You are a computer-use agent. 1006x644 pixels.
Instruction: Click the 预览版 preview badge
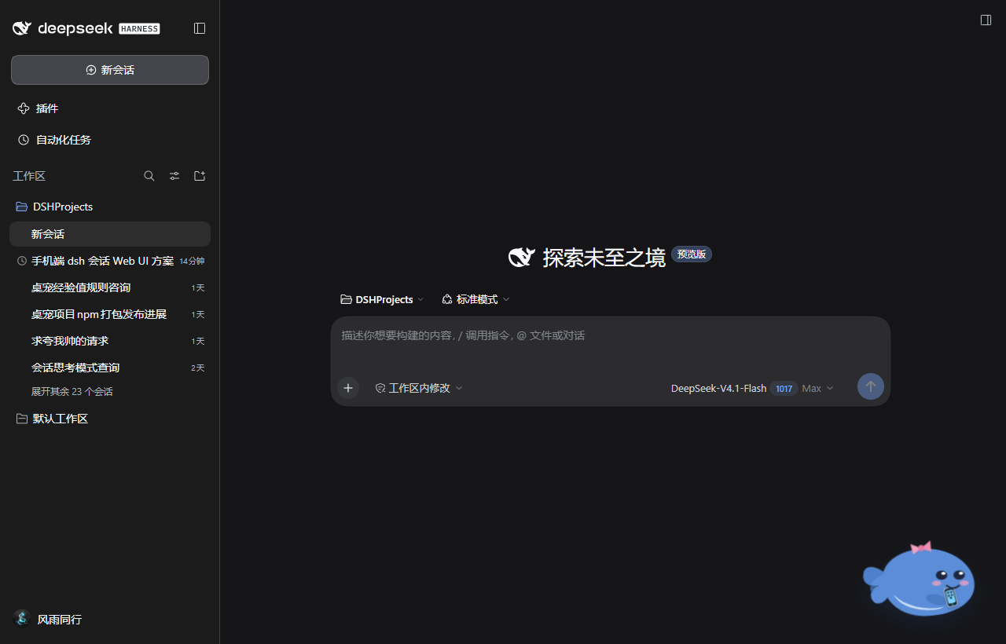coord(692,254)
